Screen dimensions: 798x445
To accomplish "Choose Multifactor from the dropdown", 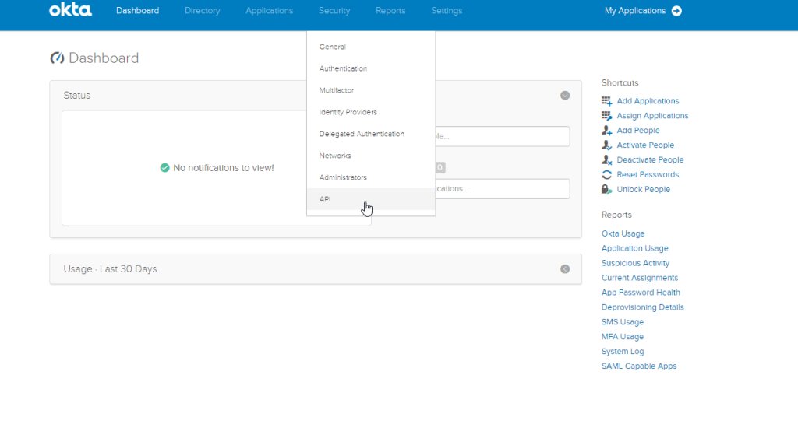I will coord(371,90).
